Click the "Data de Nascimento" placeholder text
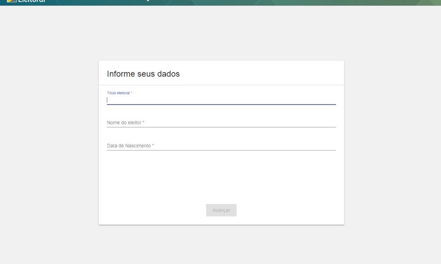 point(129,146)
